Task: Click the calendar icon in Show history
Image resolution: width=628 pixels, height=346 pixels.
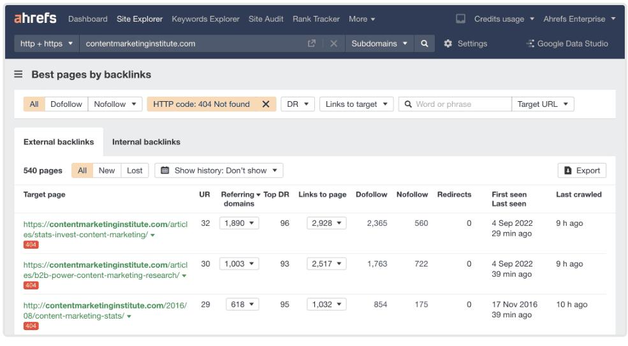Action: pos(164,170)
